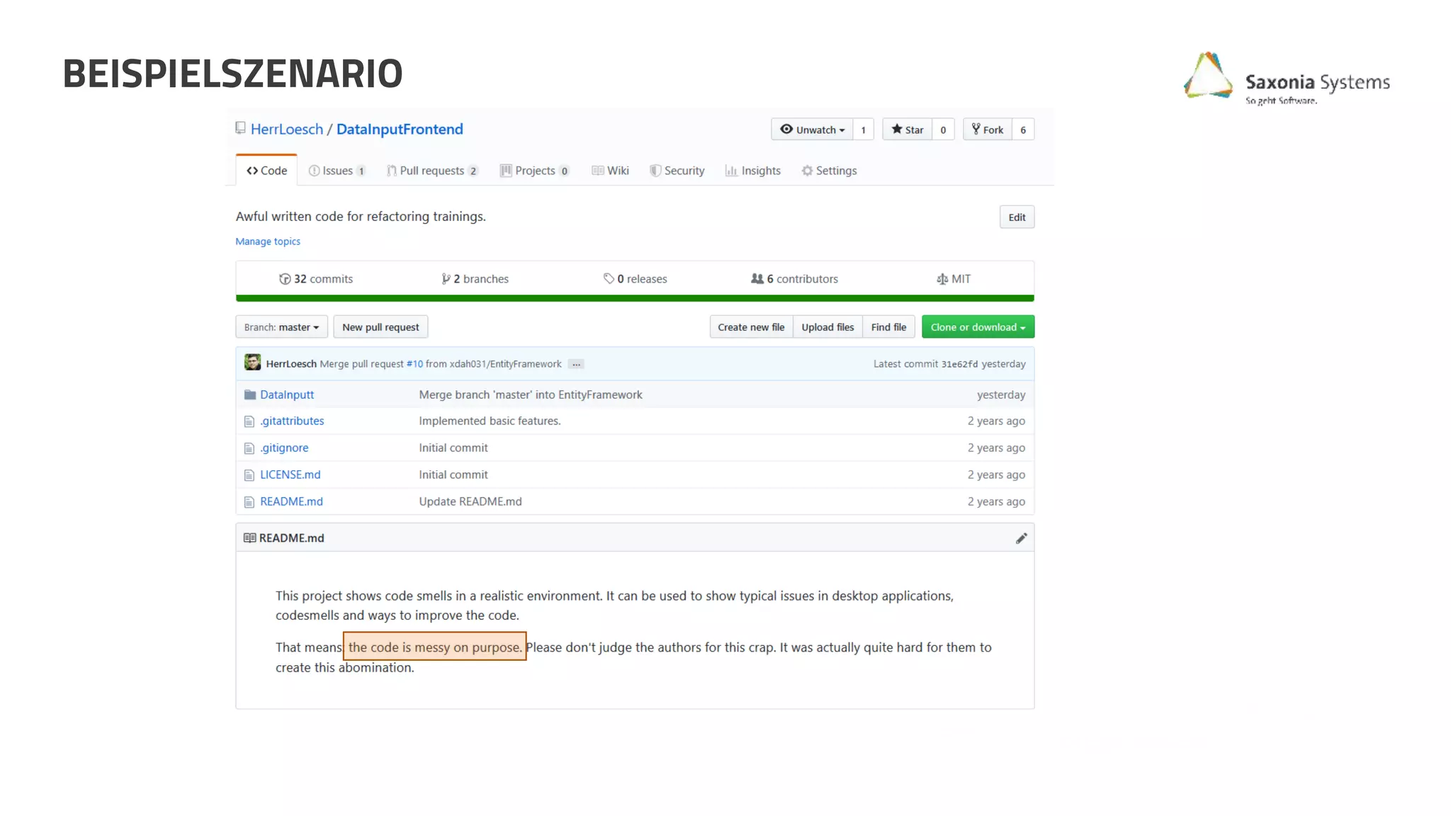
Task: Click the MIT license scale icon
Action: point(942,279)
